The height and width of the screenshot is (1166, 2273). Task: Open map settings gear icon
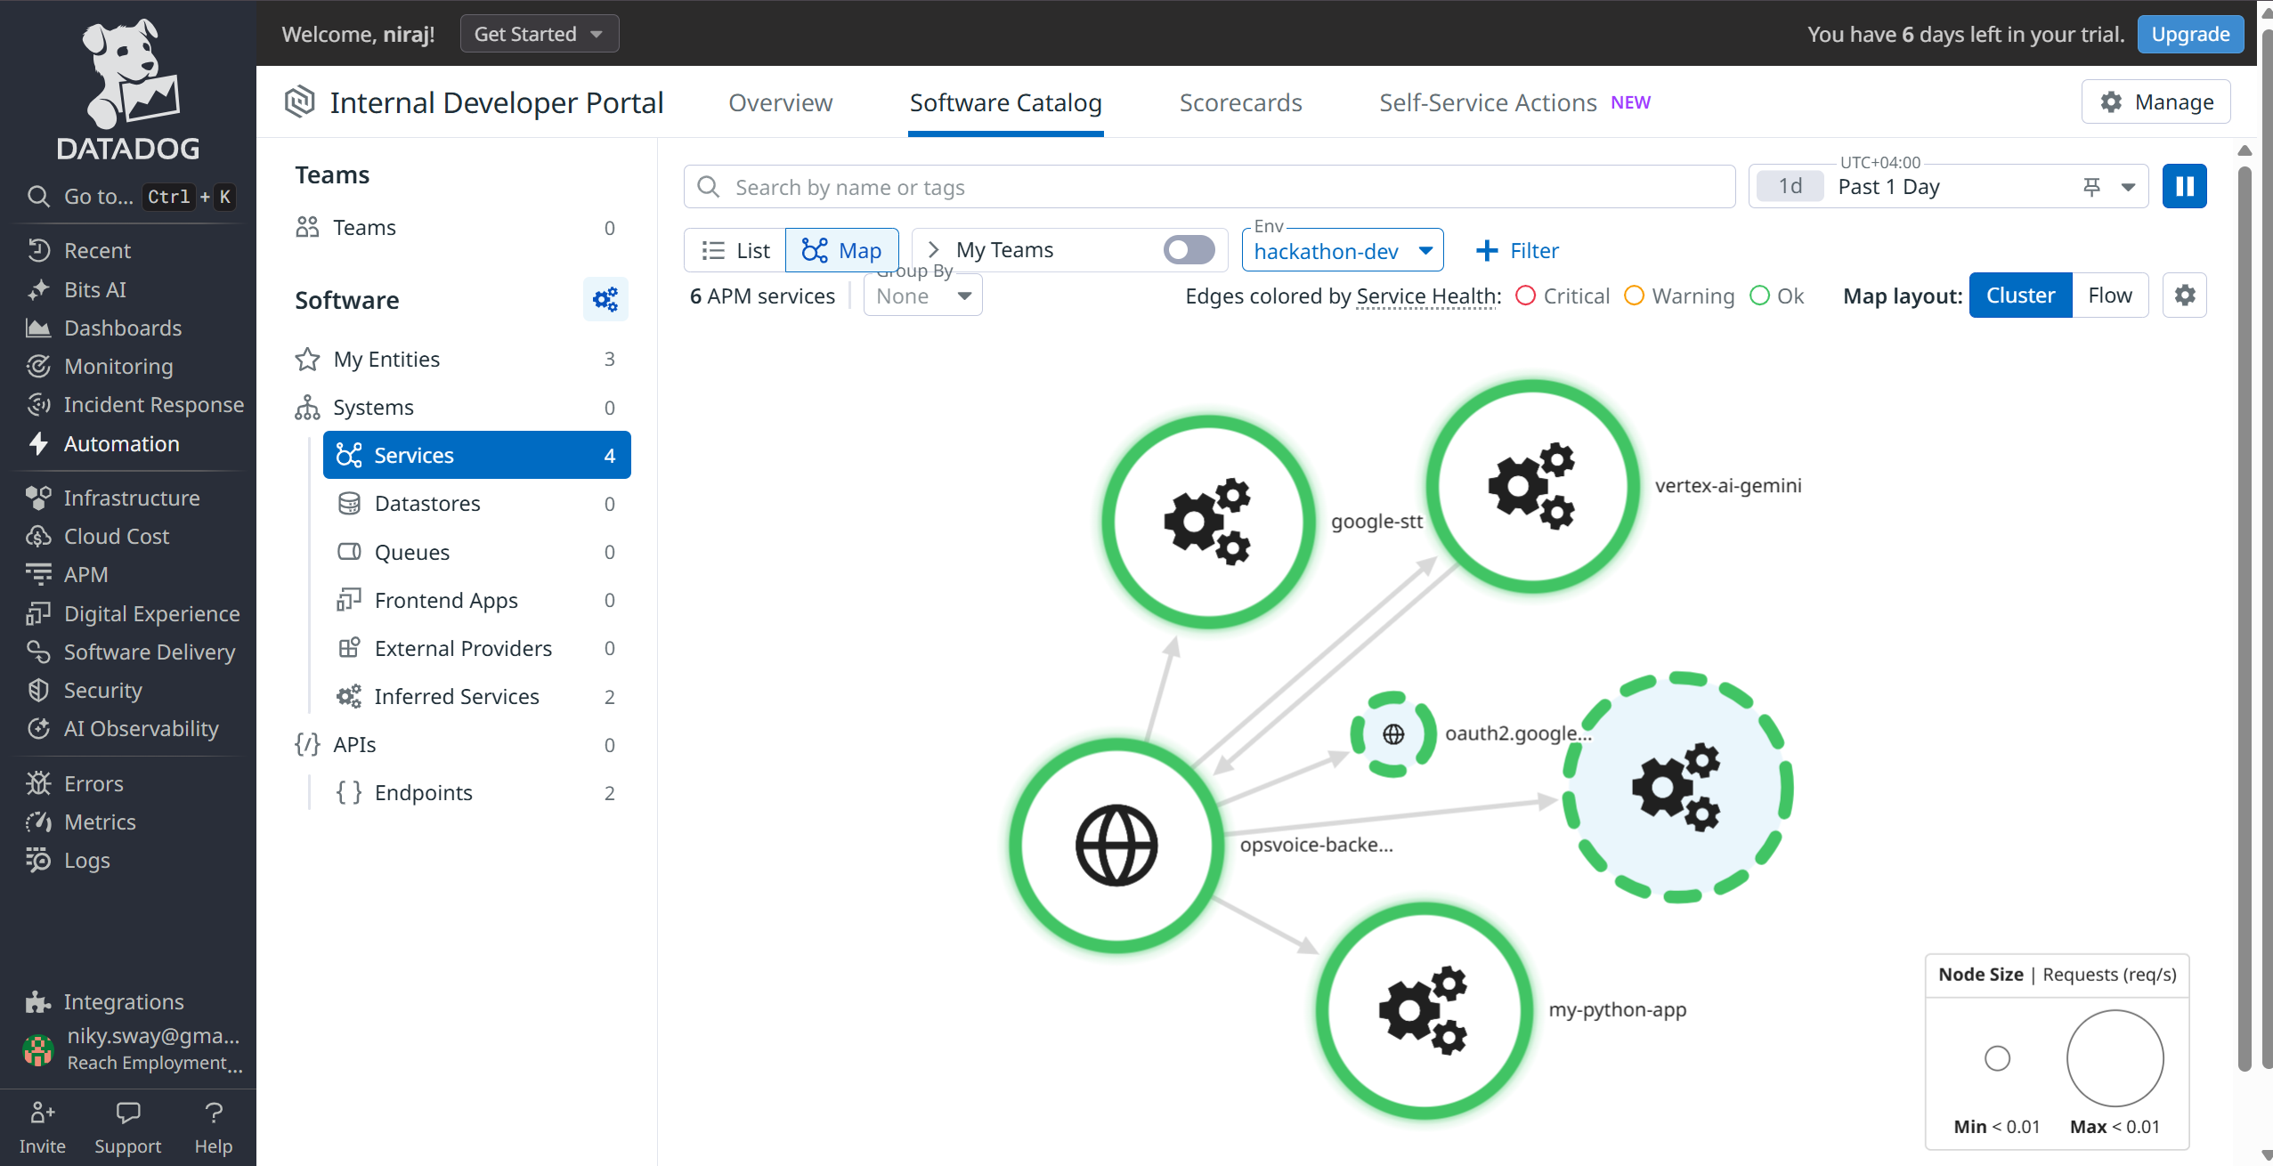point(2184,296)
